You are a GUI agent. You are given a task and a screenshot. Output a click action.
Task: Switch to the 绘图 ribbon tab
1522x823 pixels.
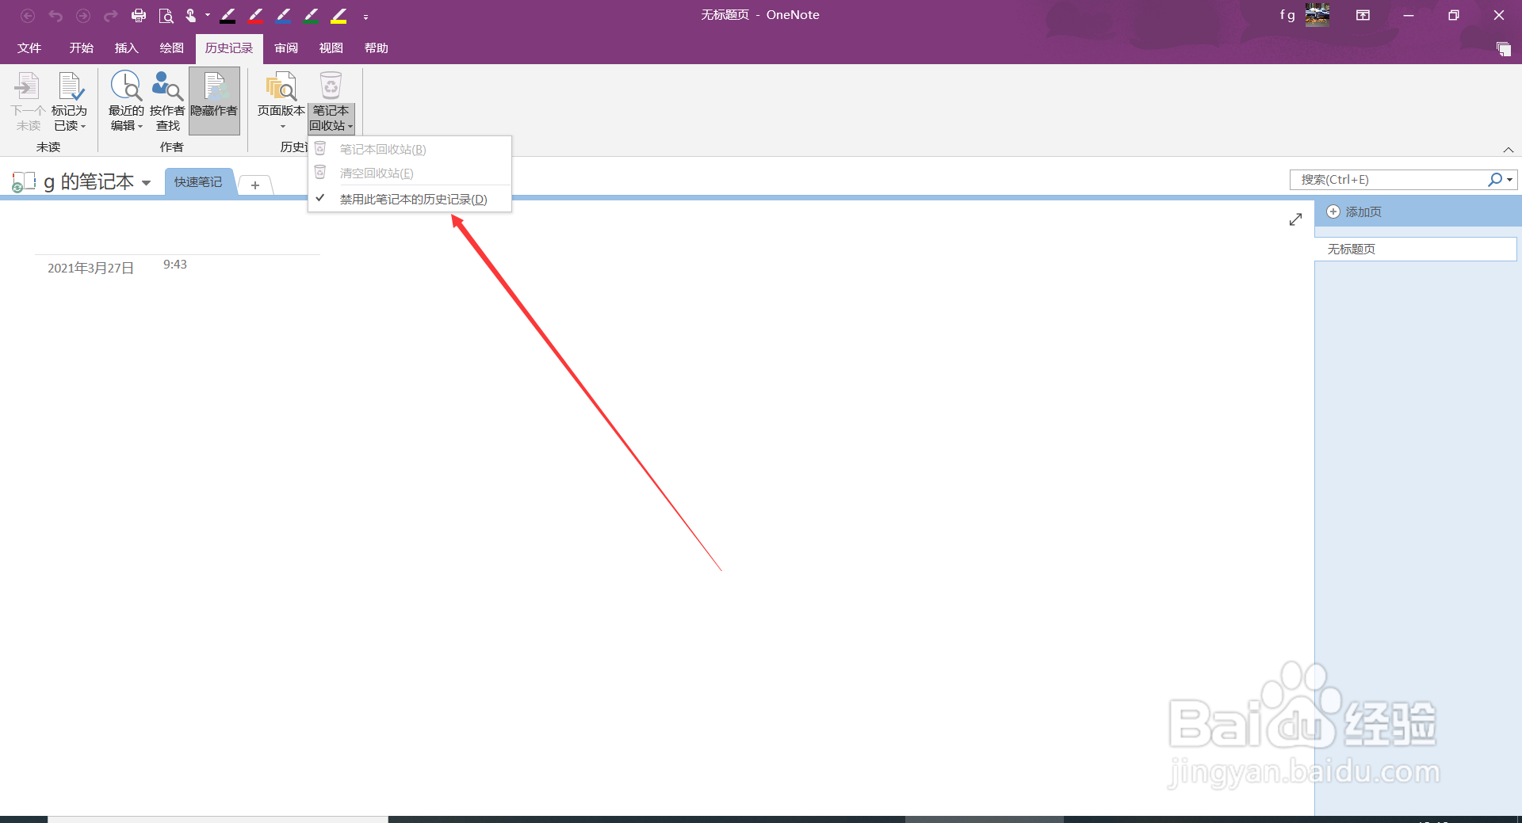[171, 48]
